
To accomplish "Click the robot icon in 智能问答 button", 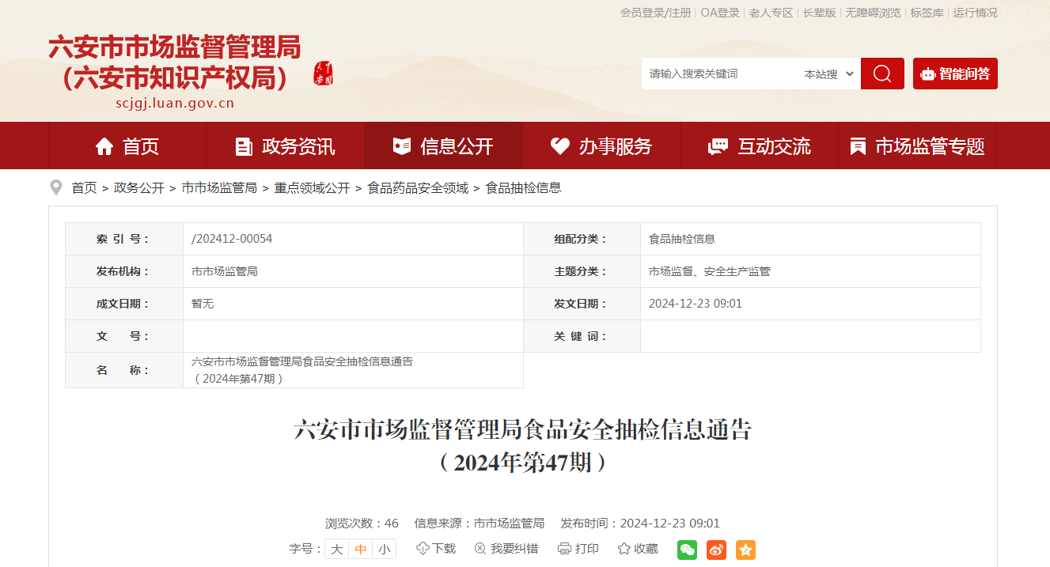I will coord(928,74).
